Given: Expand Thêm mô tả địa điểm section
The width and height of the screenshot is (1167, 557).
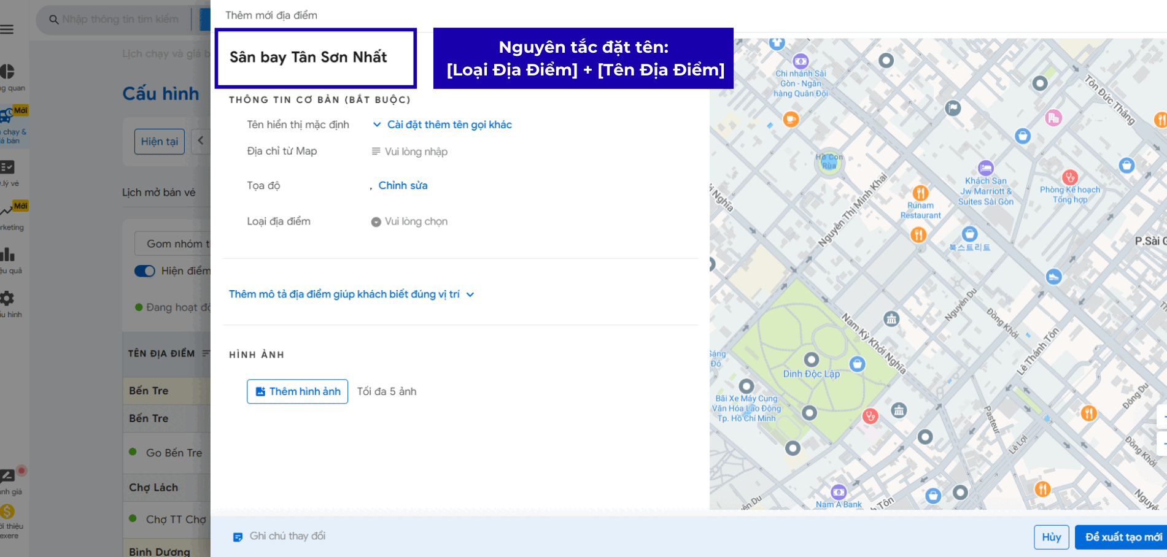Looking at the screenshot, I should (x=351, y=294).
